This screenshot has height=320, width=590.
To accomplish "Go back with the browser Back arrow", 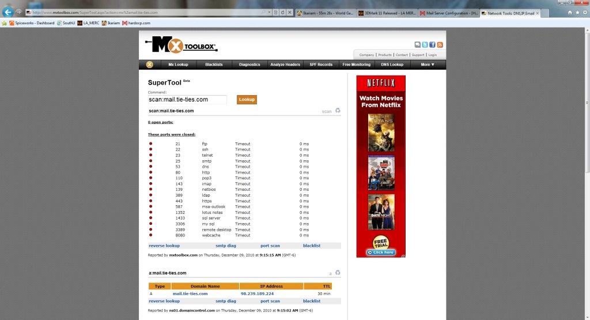I will [x=7, y=12].
